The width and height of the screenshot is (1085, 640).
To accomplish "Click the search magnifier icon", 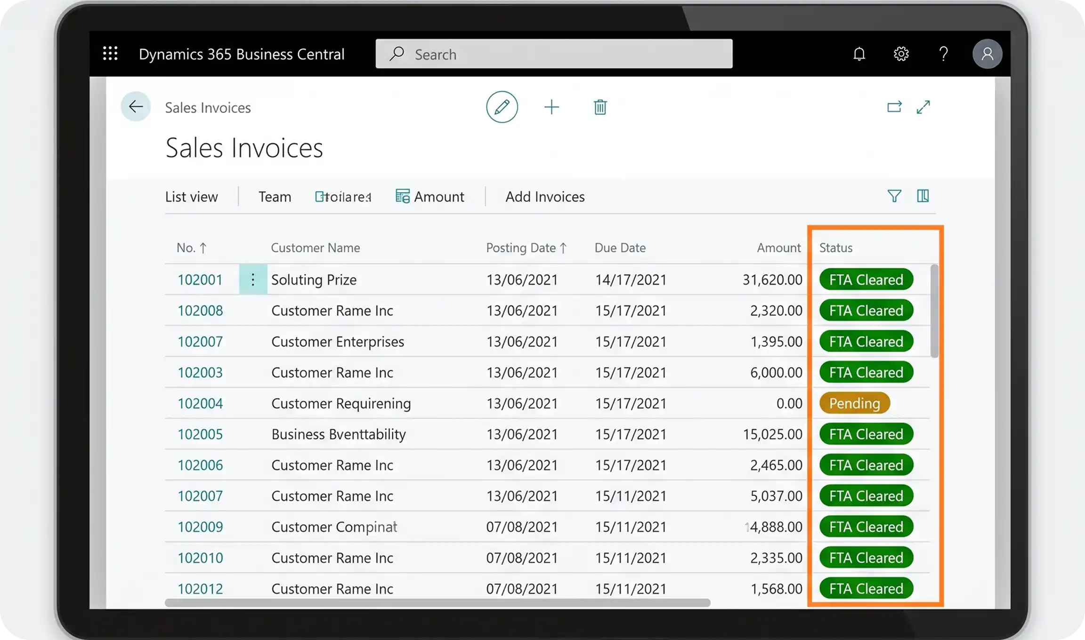I will click(x=397, y=54).
